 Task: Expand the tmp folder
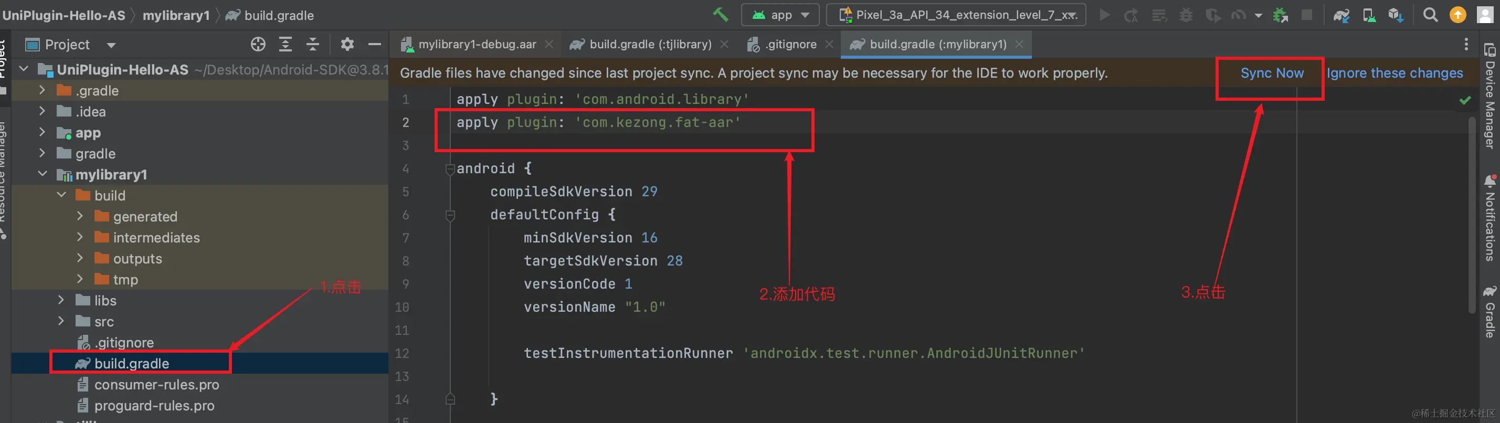(x=80, y=279)
